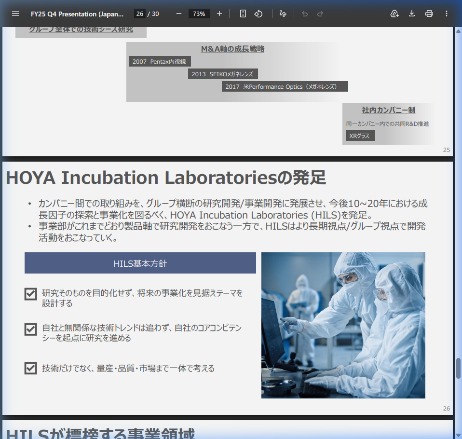Click the page number field showing 26
Image resolution: width=462 pixels, height=439 pixels.
click(140, 14)
